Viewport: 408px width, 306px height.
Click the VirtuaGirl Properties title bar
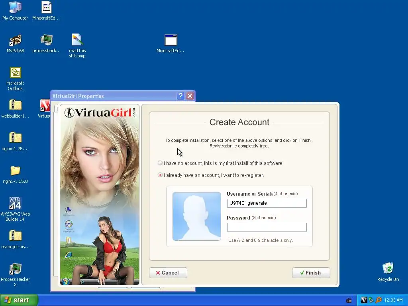[x=114, y=96]
